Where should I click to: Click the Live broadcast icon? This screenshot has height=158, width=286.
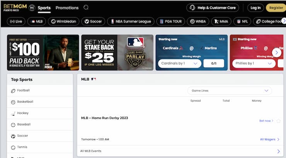(12, 22)
